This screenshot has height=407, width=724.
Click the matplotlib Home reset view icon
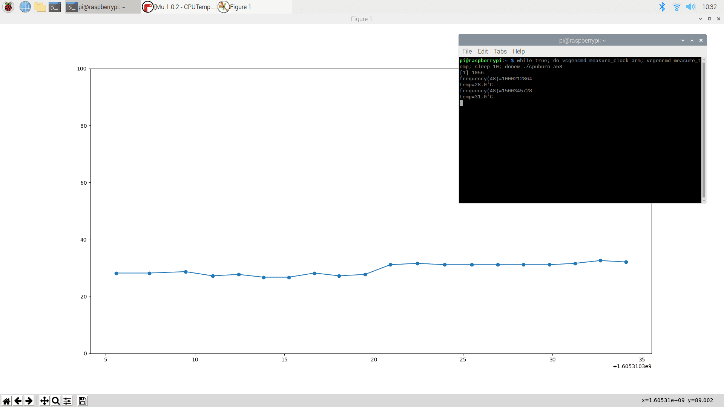[6, 401]
